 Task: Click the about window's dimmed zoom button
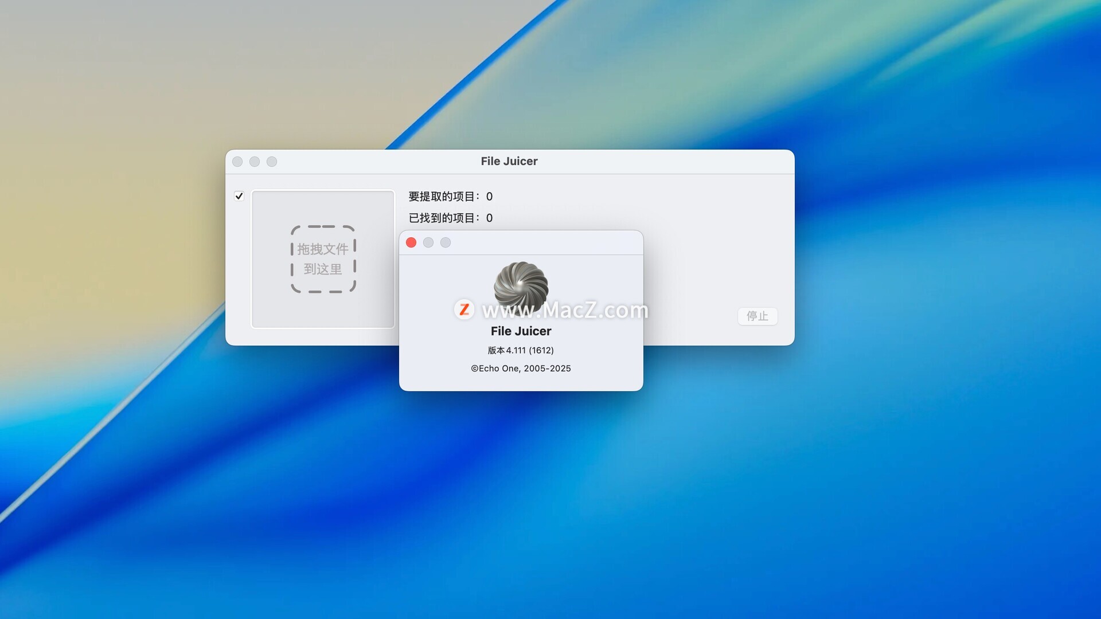446,242
